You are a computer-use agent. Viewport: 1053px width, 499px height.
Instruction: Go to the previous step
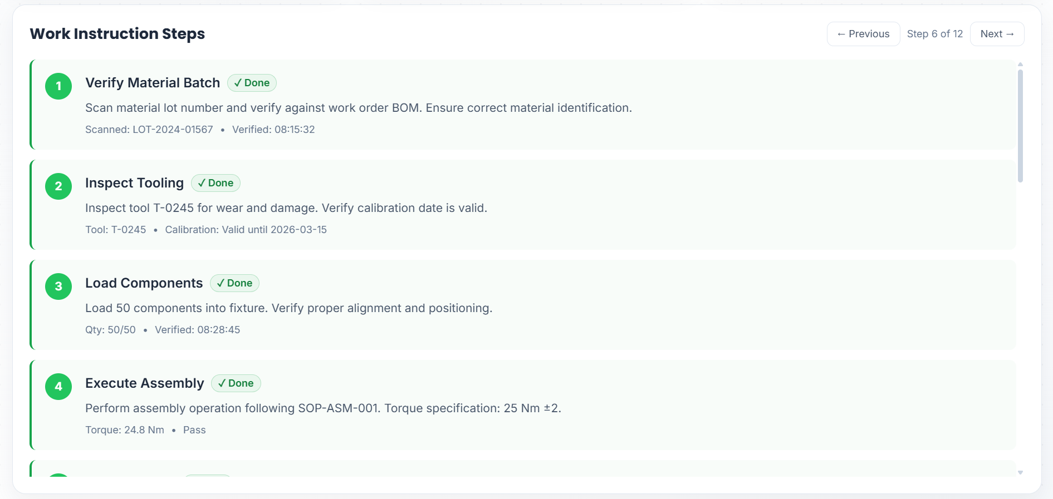[863, 34]
